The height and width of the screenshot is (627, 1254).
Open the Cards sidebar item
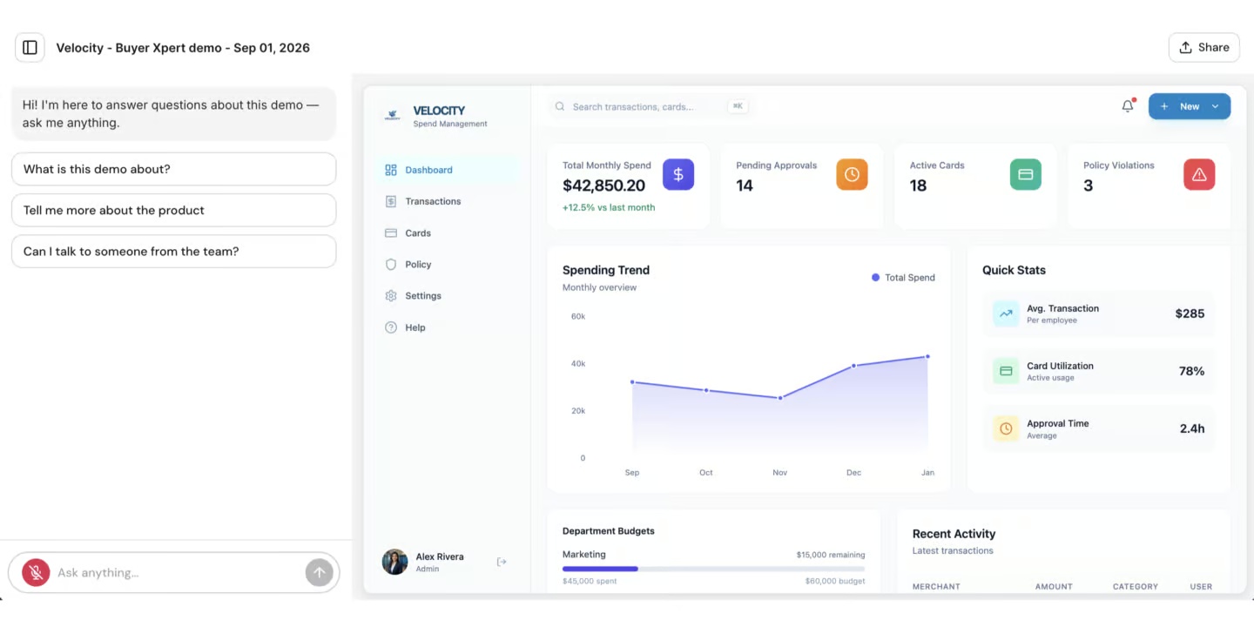tap(448, 233)
